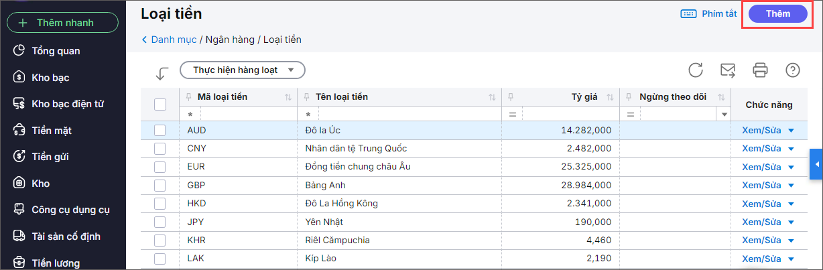
Task: Click Thêm nhanh quick add button
Action: coord(63,23)
